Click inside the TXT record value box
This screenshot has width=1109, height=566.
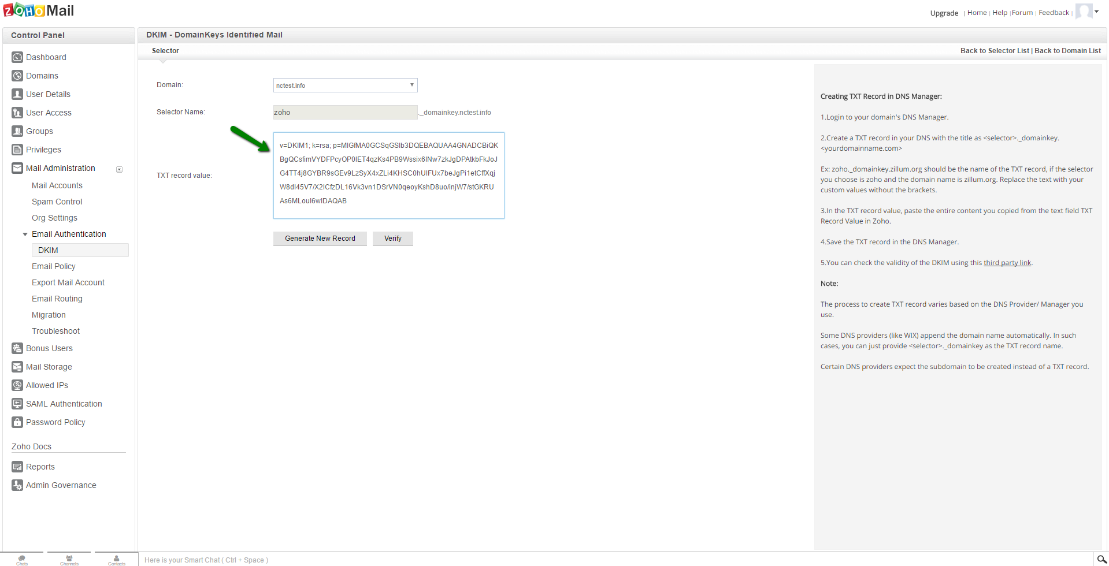point(389,176)
